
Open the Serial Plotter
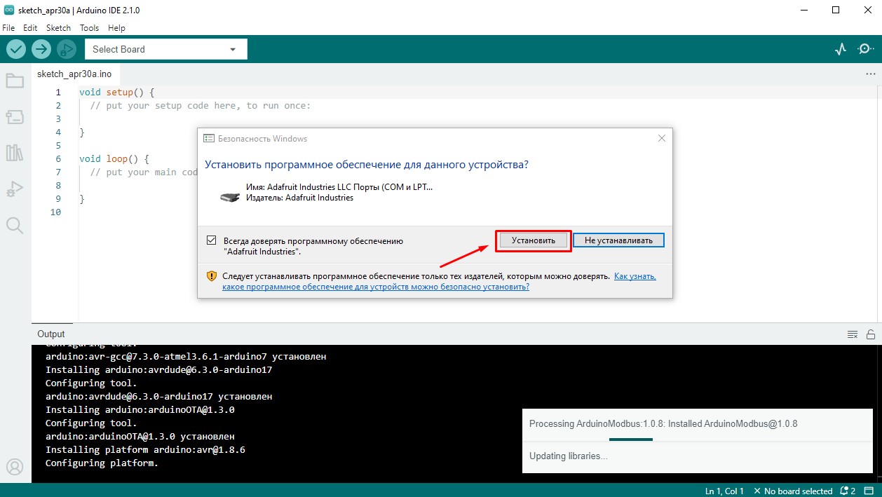[x=841, y=49]
